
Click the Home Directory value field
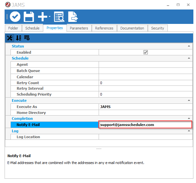tap(146, 113)
